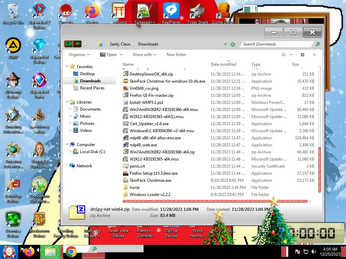
Task: Select Pictures library in navigation pane
Action: pos(87,123)
